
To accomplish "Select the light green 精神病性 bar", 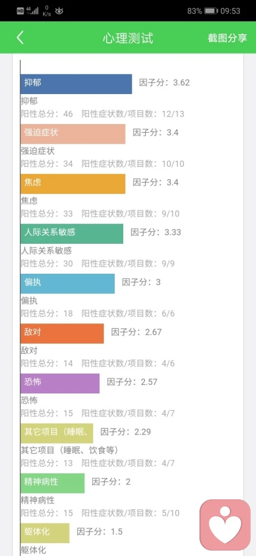I will point(52,483).
